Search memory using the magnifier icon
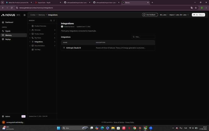The width and height of the screenshot is (209, 131). click(51, 21)
